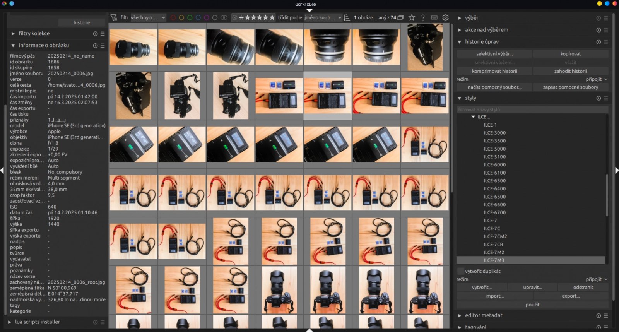Select style ILCE-5100 in list
The width and height of the screenshot is (619, 332).
(494, 157)
